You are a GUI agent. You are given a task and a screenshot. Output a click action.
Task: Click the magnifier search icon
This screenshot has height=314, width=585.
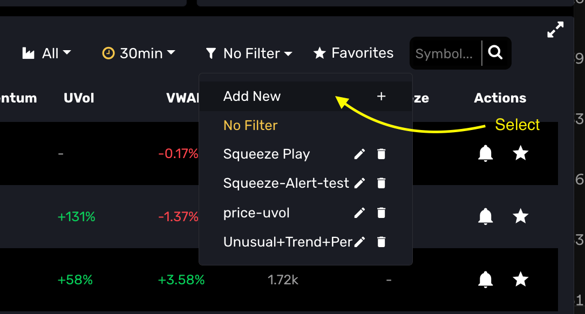pos(495,52)
